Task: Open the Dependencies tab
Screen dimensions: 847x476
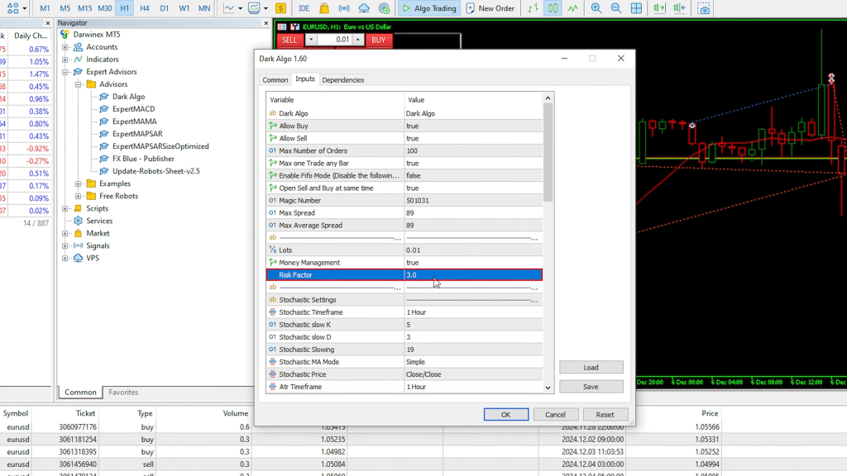Action: pos(343,80)
